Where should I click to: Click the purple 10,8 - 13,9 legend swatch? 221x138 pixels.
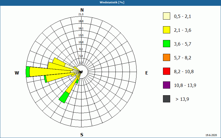[x=167, y=85]
